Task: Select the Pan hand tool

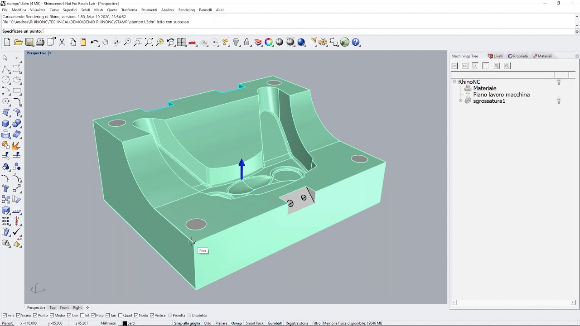Action: coord(105,42)
